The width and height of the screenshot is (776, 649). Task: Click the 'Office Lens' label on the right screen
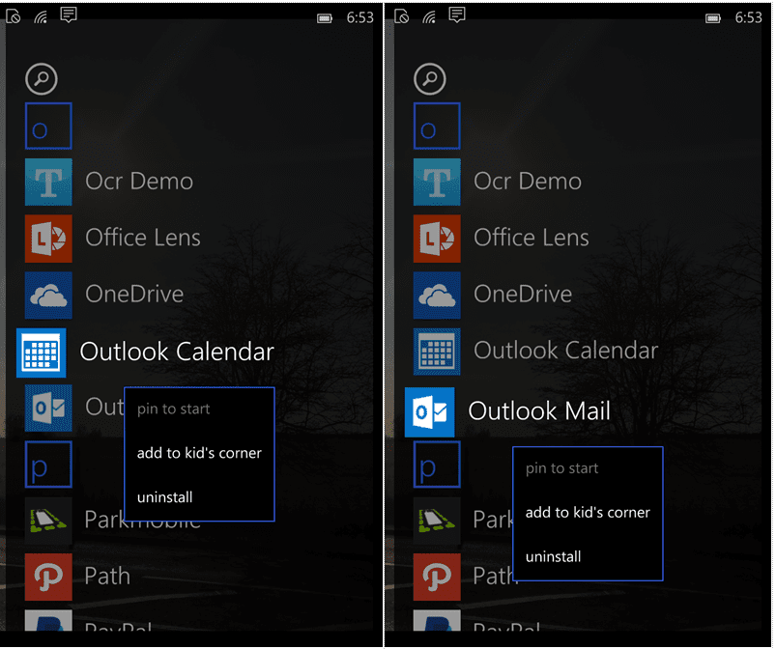[x=532, y=238]
